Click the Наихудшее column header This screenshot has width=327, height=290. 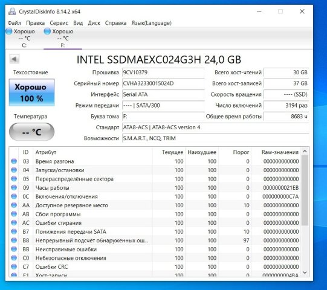(x=202, y=152)
